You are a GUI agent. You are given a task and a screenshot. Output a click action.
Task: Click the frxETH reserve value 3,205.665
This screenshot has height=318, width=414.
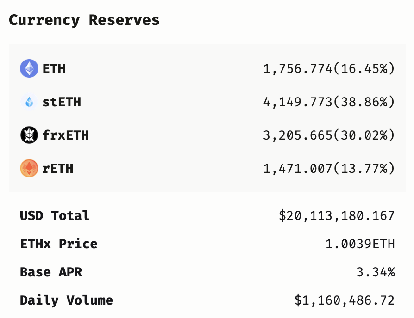(298, 135)
